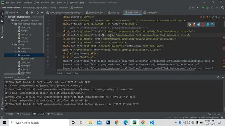Expand the static folder
The image size is (225, 126).
[15, 52]
